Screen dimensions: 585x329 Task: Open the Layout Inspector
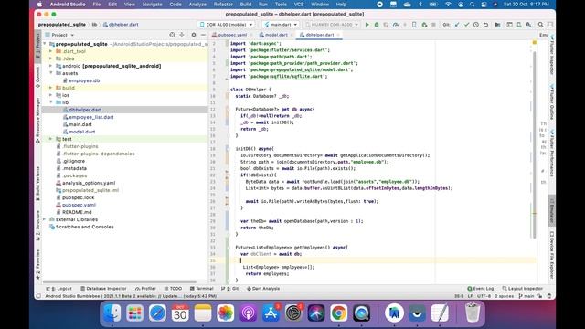coord(522,289)
